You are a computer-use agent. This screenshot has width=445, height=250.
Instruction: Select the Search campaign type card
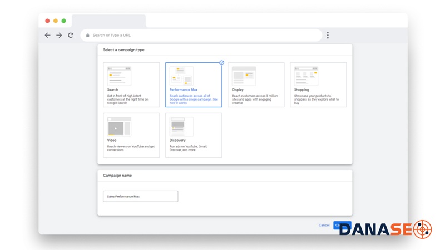[x=131, y=84]
